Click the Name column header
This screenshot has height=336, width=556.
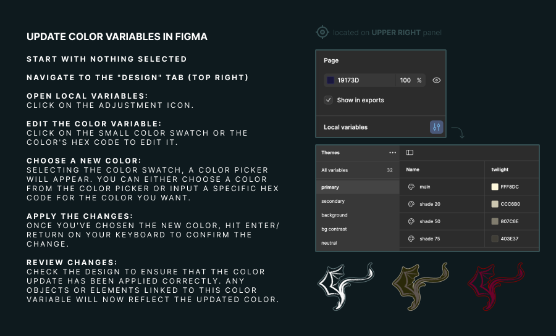(413, 170)
